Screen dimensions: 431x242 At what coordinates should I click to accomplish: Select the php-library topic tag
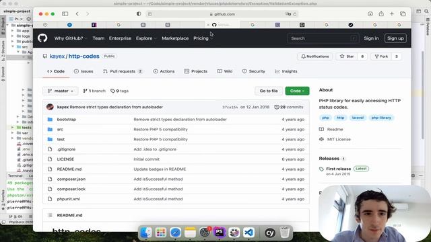381,118
